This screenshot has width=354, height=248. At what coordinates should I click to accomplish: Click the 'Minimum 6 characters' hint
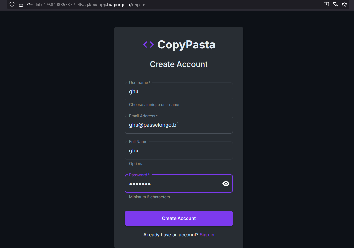click(149, 197)
